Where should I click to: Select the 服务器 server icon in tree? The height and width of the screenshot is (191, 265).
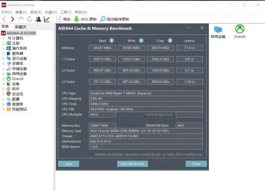tap(8, 53)
